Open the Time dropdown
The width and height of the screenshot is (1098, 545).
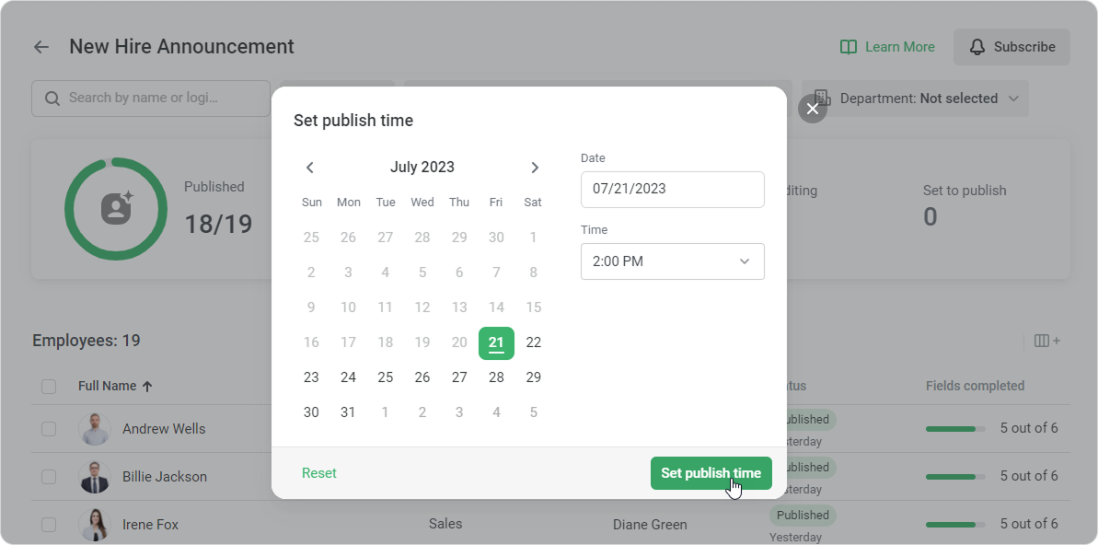pyautogui.click(x=672, y=261)
